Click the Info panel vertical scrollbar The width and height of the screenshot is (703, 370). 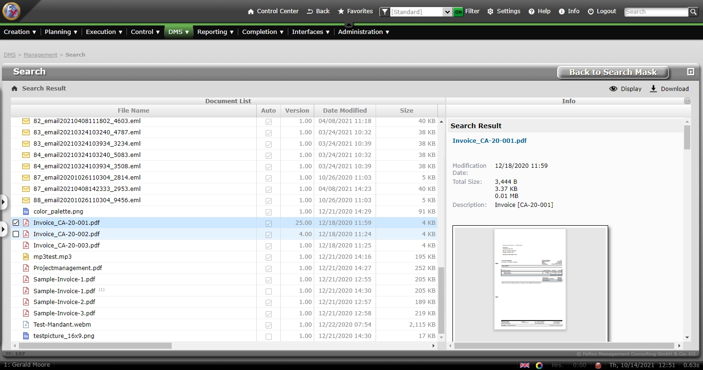coord(687,138)
